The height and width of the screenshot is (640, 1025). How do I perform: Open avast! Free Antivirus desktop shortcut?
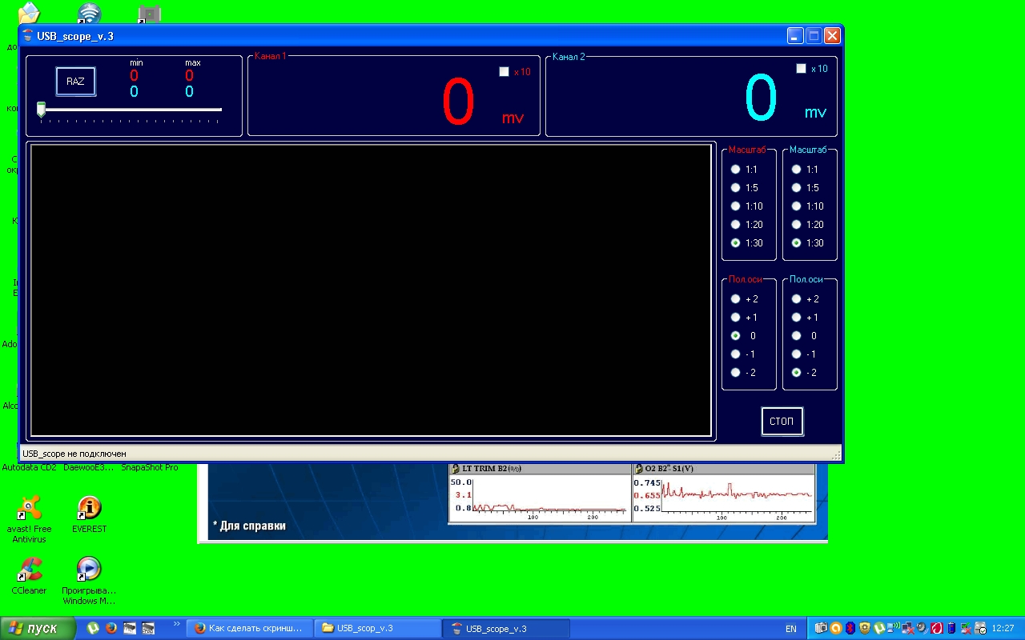click(29, 520)
